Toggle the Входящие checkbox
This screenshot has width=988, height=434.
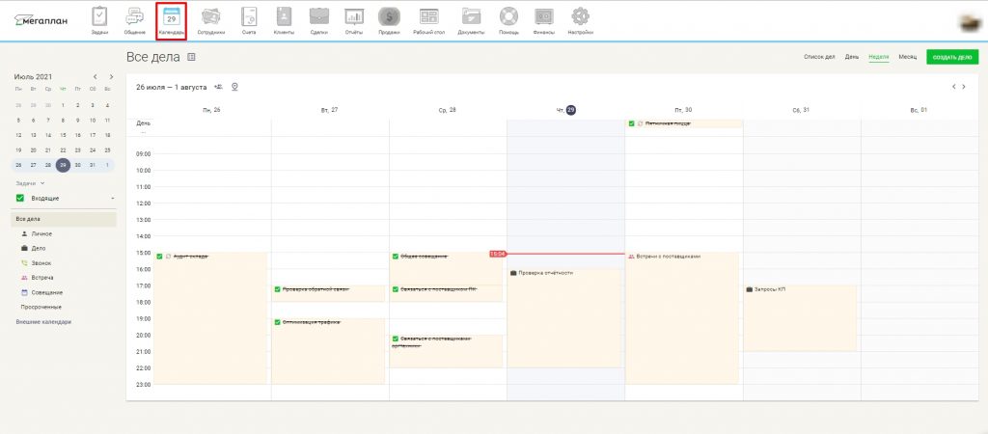pyautogui.click(x=20, y=199)
